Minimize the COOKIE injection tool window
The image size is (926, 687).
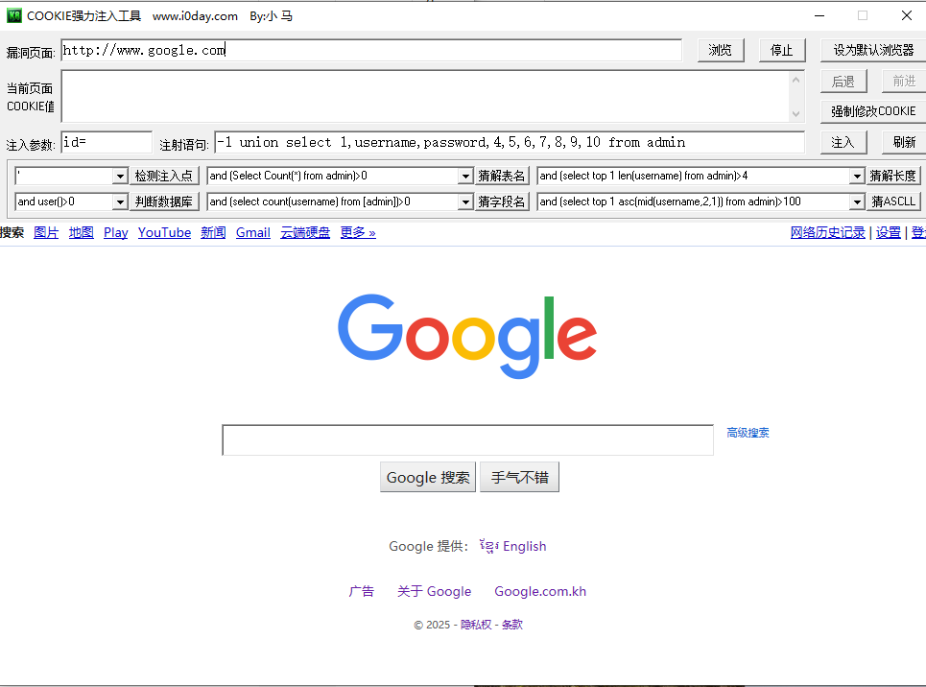pos(819,16)
